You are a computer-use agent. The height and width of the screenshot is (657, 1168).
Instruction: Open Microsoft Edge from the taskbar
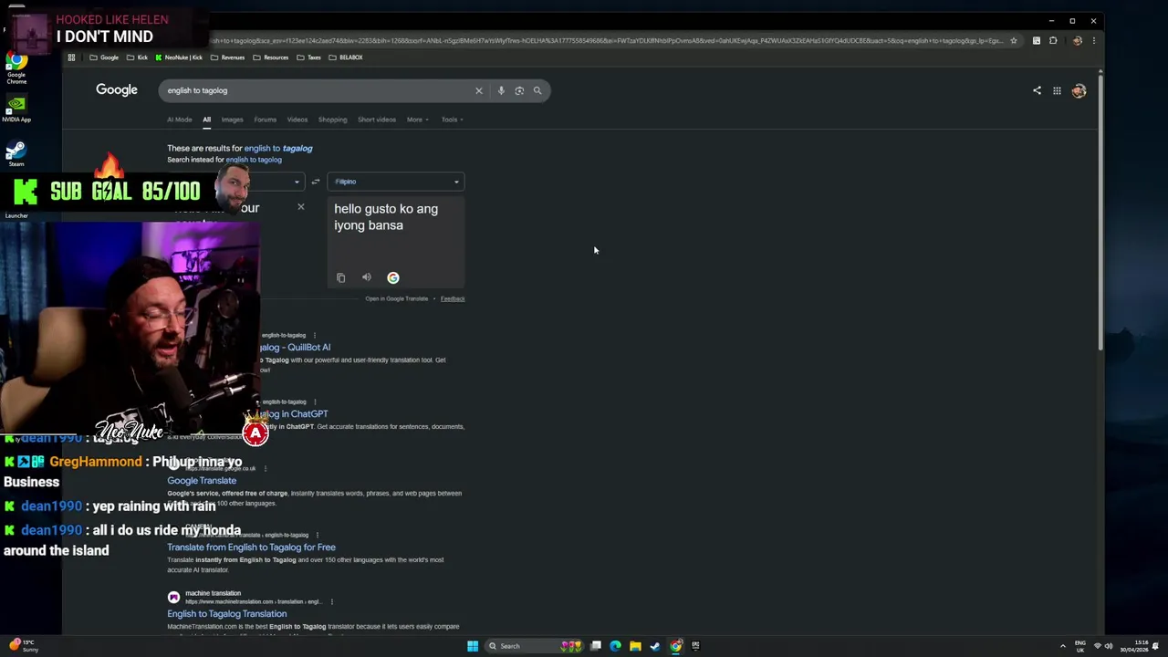click(615, 646)
